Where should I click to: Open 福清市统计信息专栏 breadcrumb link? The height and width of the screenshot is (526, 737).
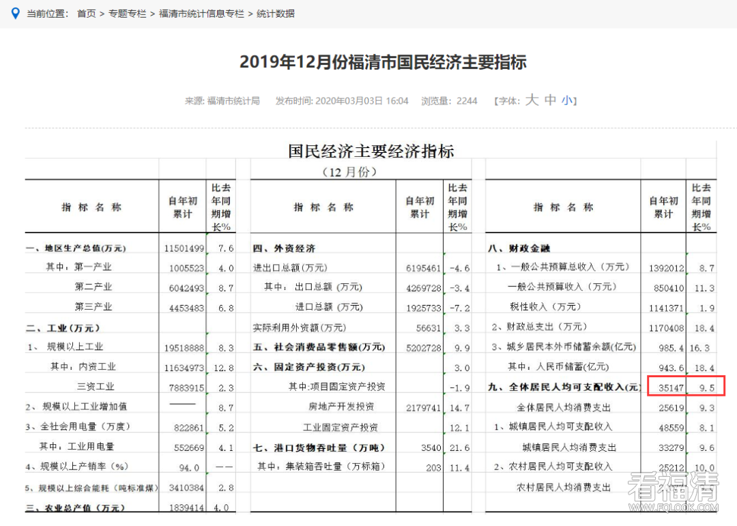(201, 14)
